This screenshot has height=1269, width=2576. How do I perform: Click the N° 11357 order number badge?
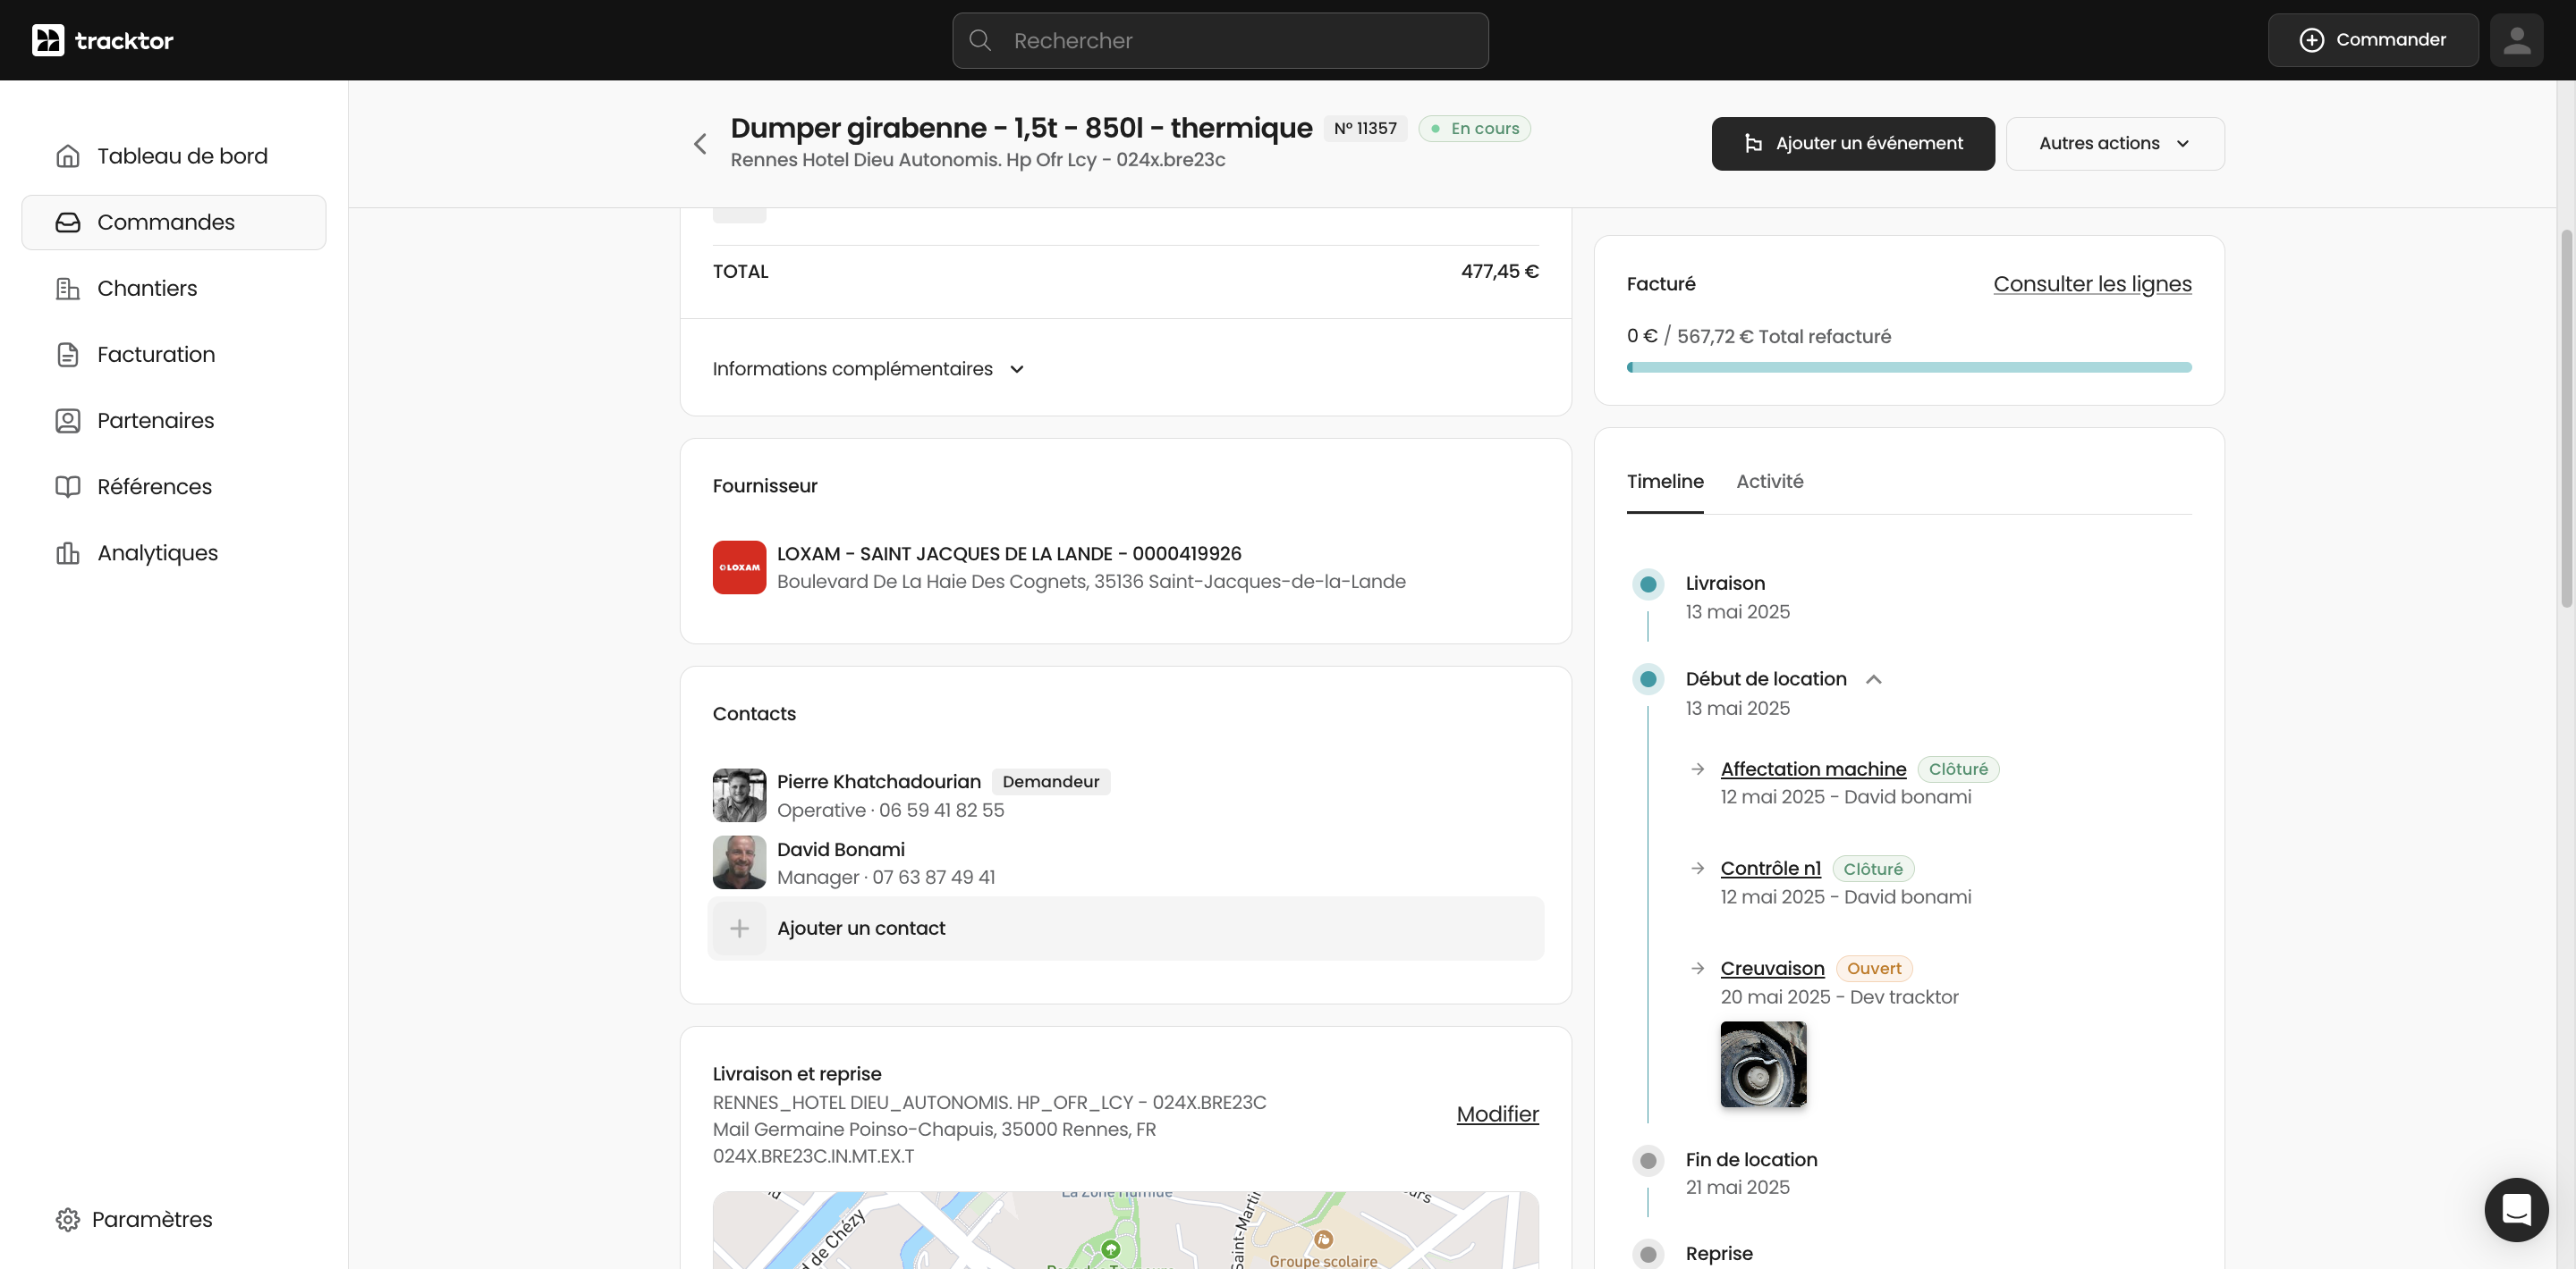coord(1365,129)
